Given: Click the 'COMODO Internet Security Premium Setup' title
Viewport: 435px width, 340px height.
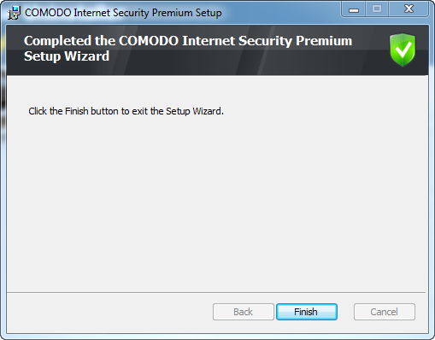Looking at the screenshot, I should coord(123,13).
